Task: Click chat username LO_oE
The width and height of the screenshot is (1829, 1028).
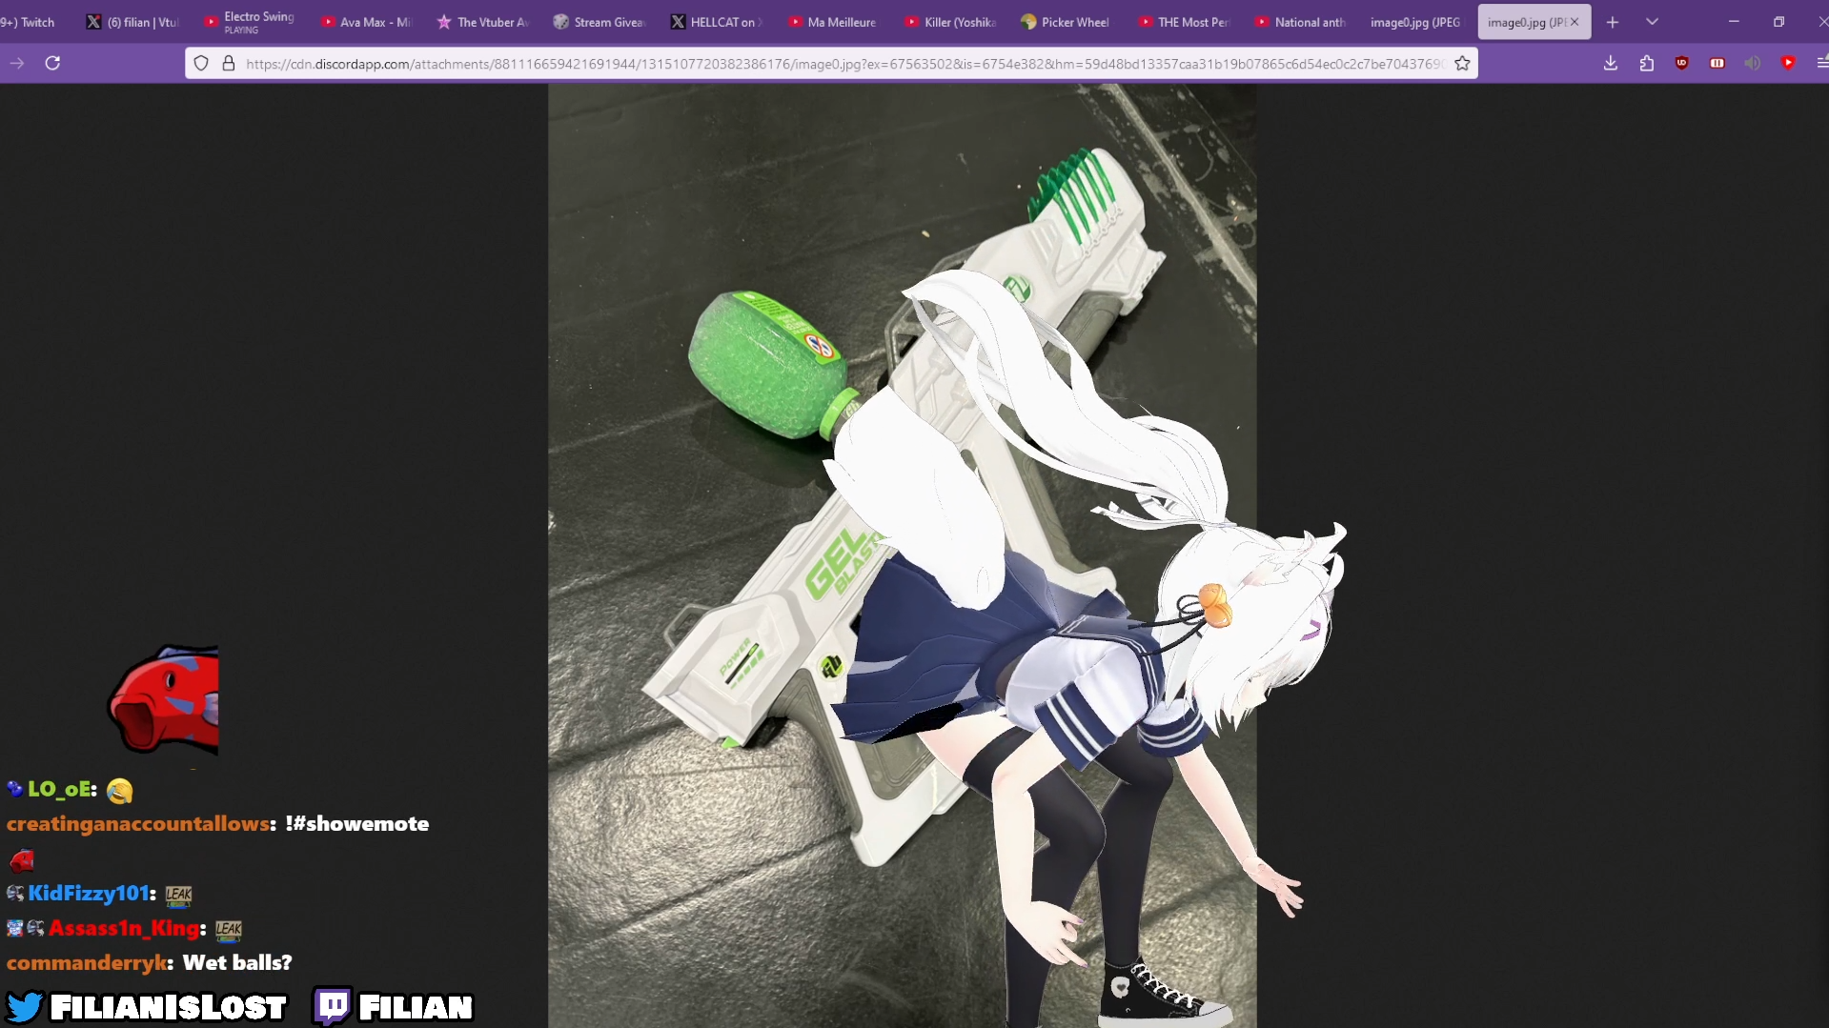Action: click(x=61, y=789)
